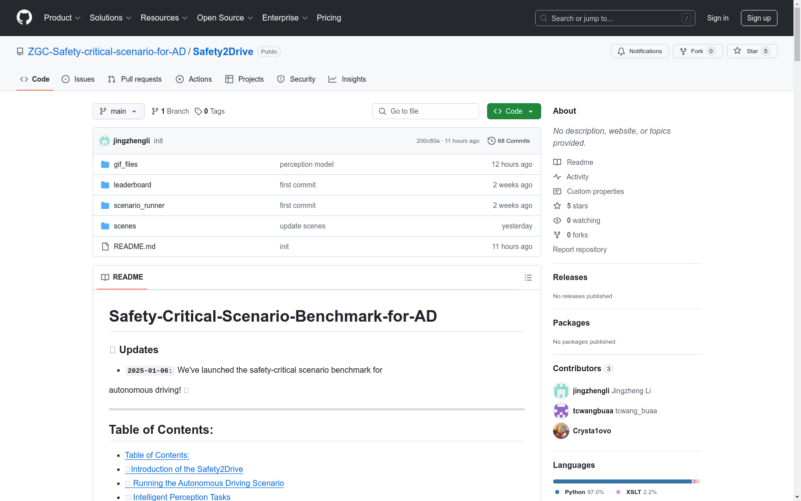The height and width of the screenshot is (501, 801).
Task: Switch to the Insights tab
Action: point(347,79)
